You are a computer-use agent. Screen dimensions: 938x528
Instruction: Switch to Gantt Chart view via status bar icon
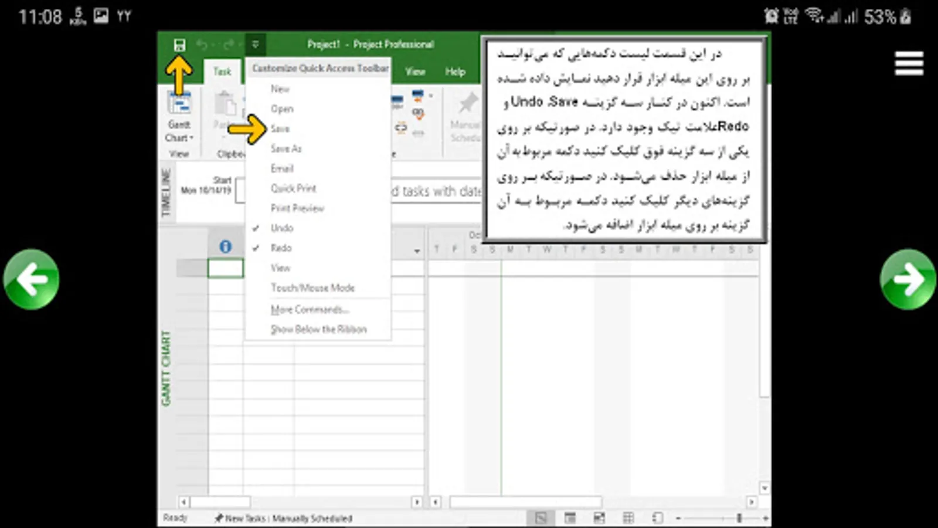click(541, 518)
